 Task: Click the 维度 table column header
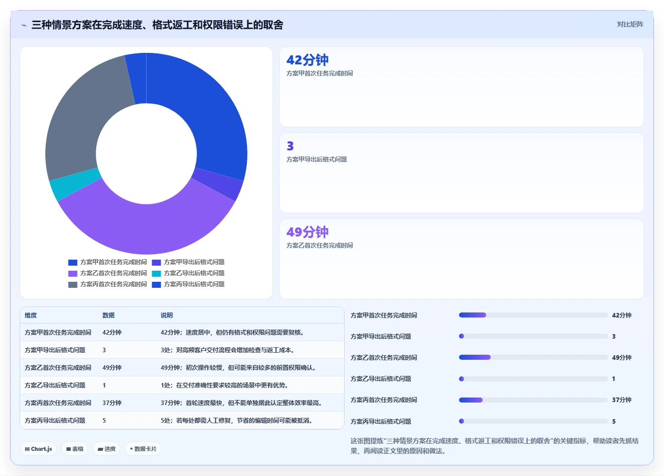(31, 315)
